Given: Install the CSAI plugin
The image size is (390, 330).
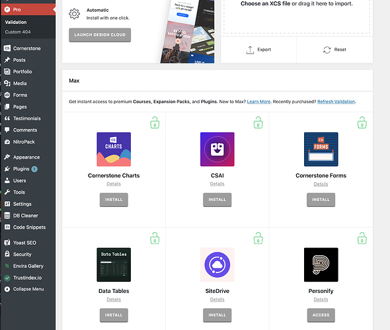Looking at the screenshot, I should (x=217, y=200).
